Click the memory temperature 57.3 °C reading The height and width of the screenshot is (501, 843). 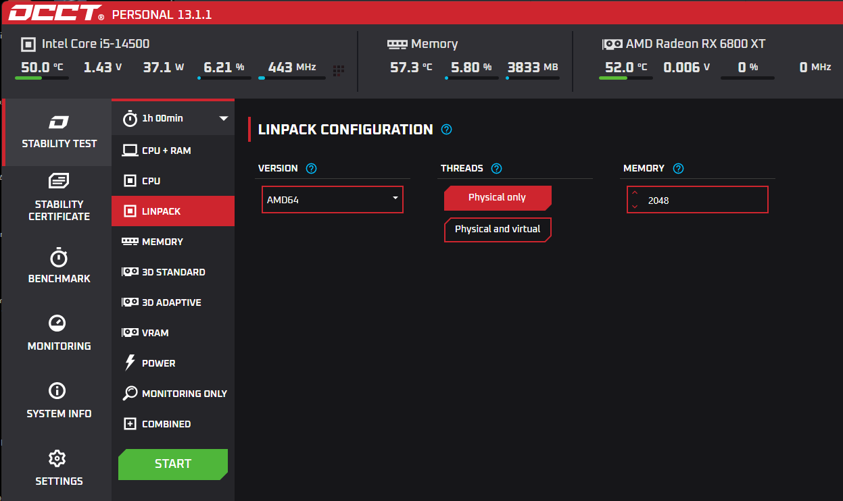tap(411, 68)
